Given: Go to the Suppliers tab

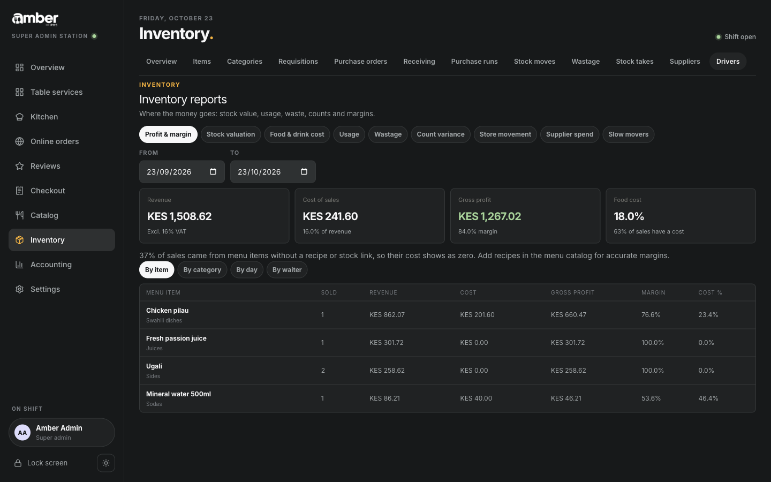Looking at the screenshot, I should 685,62.
